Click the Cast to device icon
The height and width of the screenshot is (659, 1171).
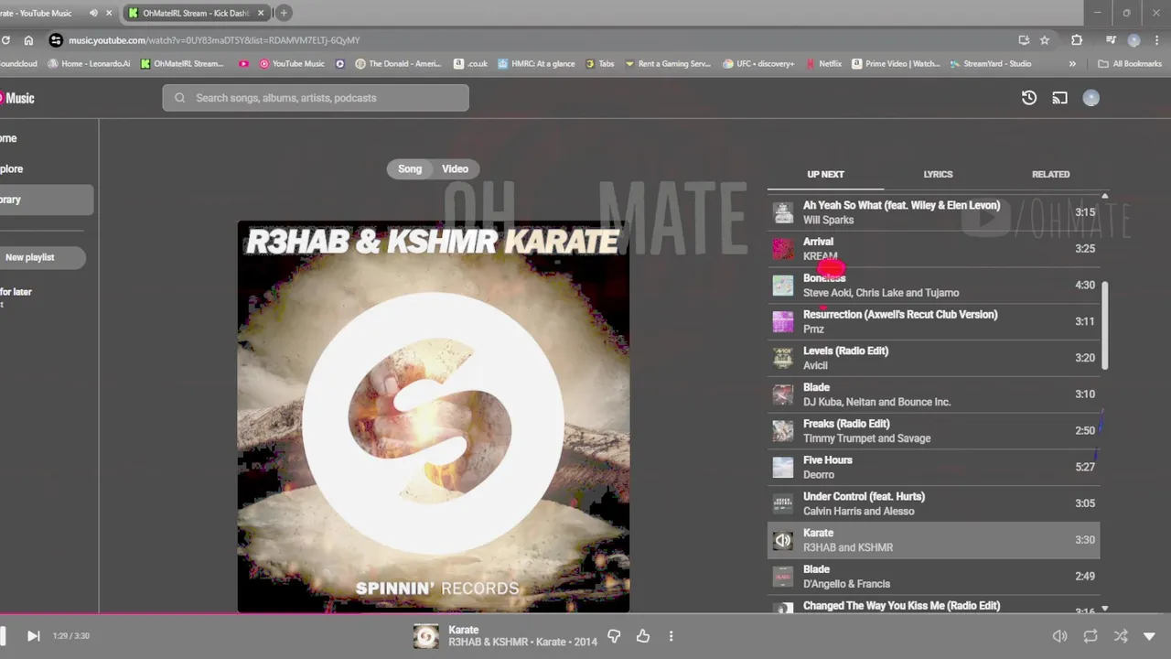tap(1059, 98)
